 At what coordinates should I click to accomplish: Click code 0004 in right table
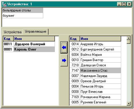point(75,86)
